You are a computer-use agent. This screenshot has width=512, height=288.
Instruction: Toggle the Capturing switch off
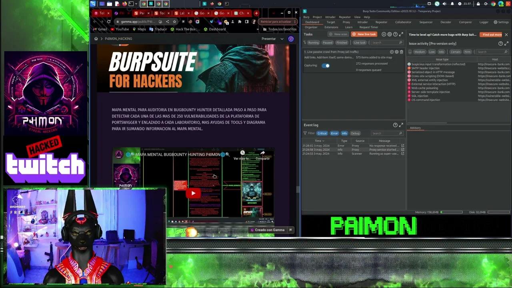point(326,66)
